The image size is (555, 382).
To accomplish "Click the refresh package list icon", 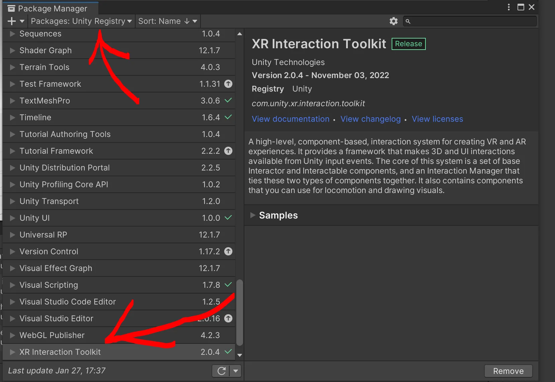I will pyautogui.click(x=221, y=371).
